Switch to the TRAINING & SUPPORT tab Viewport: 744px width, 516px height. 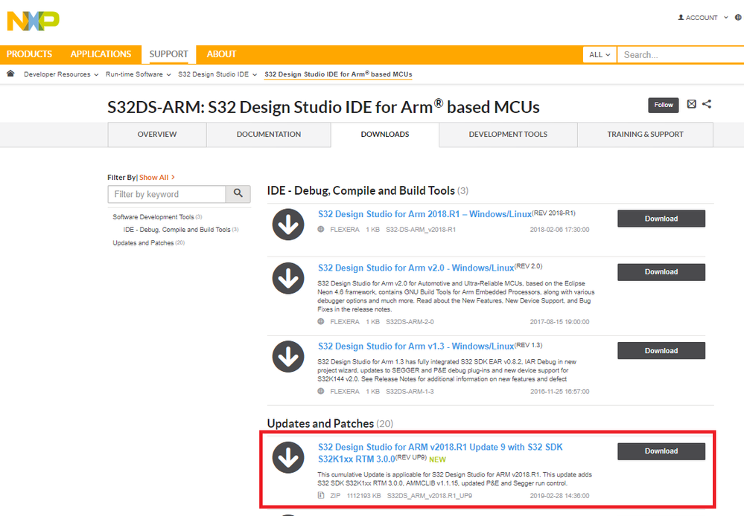click(645, 135)
